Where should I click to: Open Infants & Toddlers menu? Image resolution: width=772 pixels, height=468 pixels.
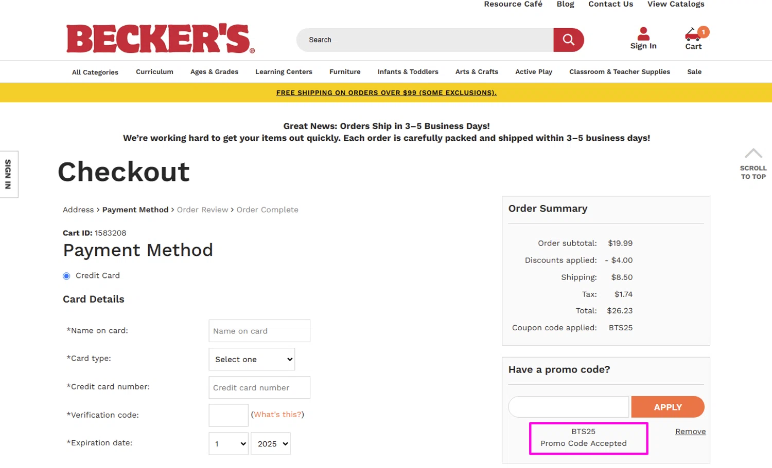pos(408,72)
